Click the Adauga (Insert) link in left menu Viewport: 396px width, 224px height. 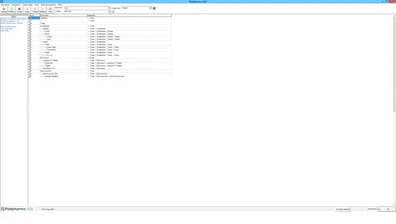click(x=13, y=19)
